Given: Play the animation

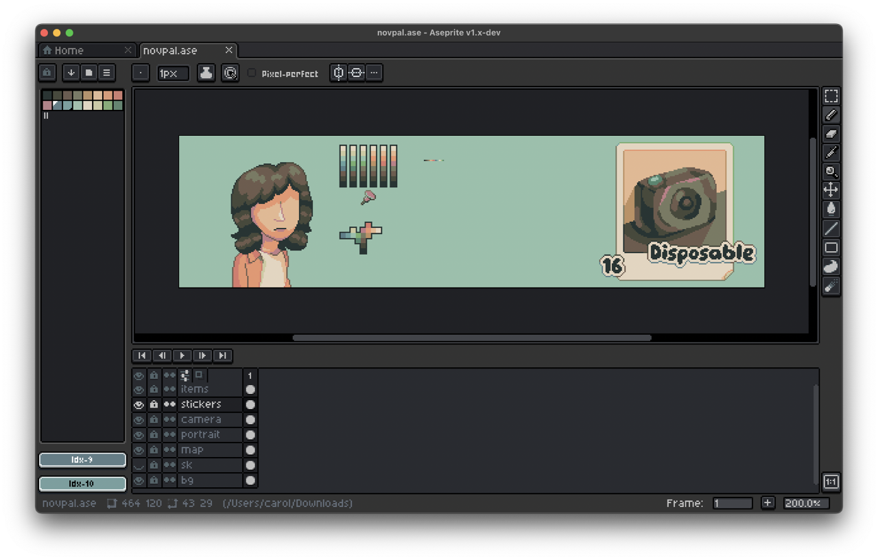Looking at the screenshot, I should coord(182,355).
